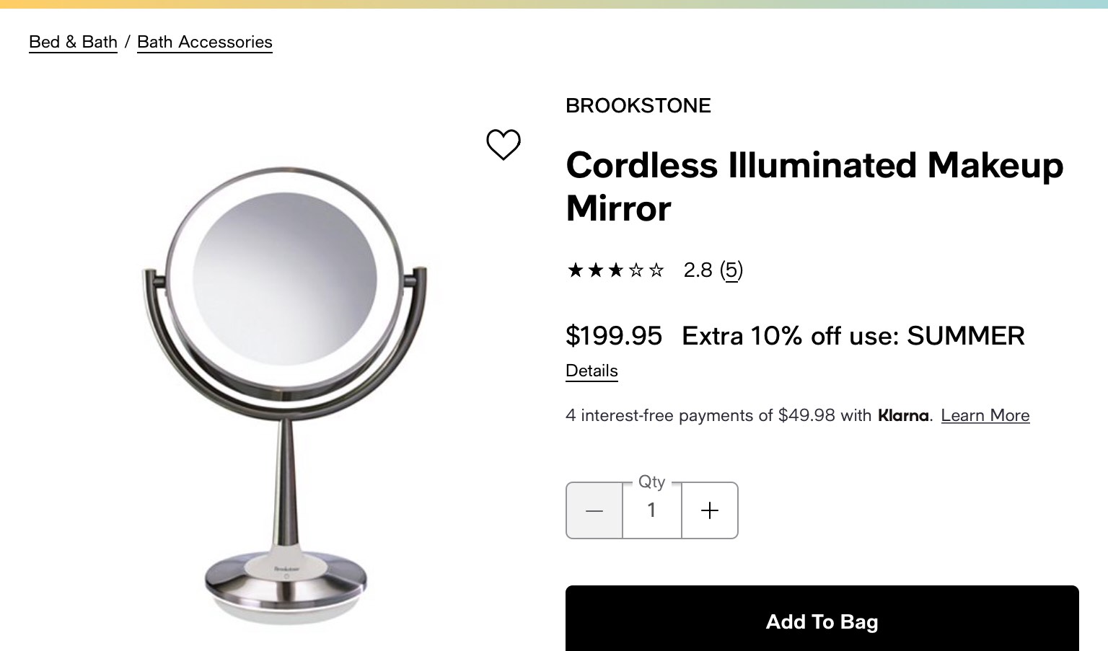This screenshot has height=651, width=1108.
Task: Click Add To Bag
Action: 822,621
